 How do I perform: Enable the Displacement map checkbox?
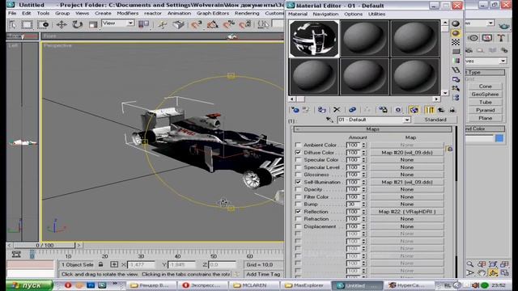[298, 226]
